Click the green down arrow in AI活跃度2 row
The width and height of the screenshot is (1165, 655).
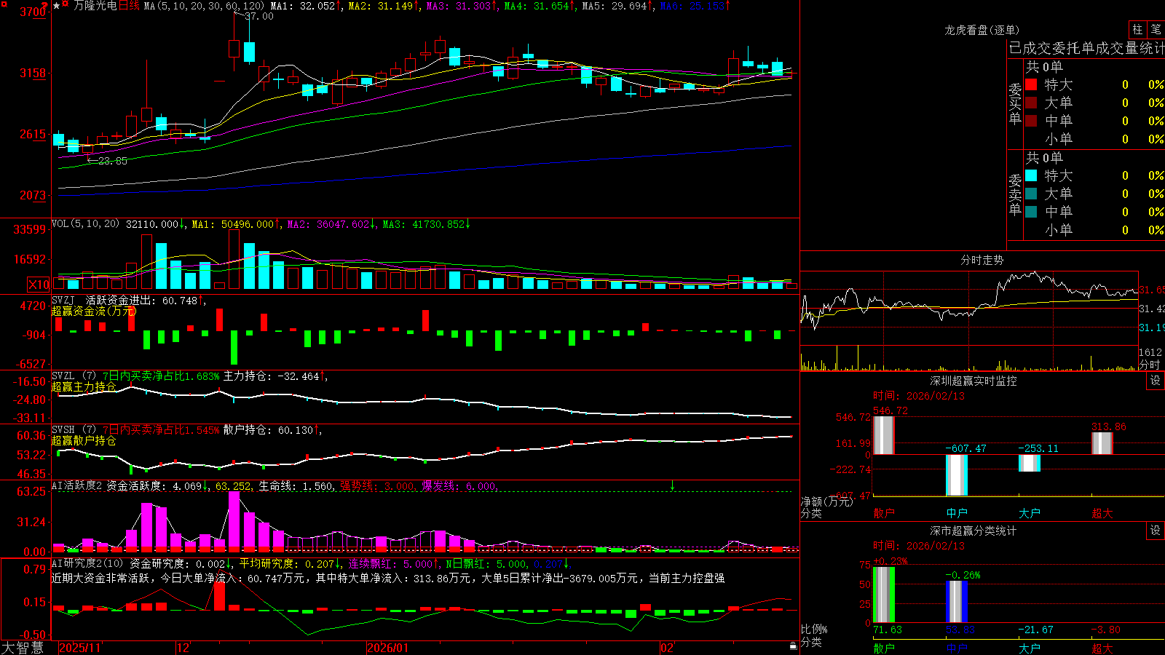click(x=672, y=485)
